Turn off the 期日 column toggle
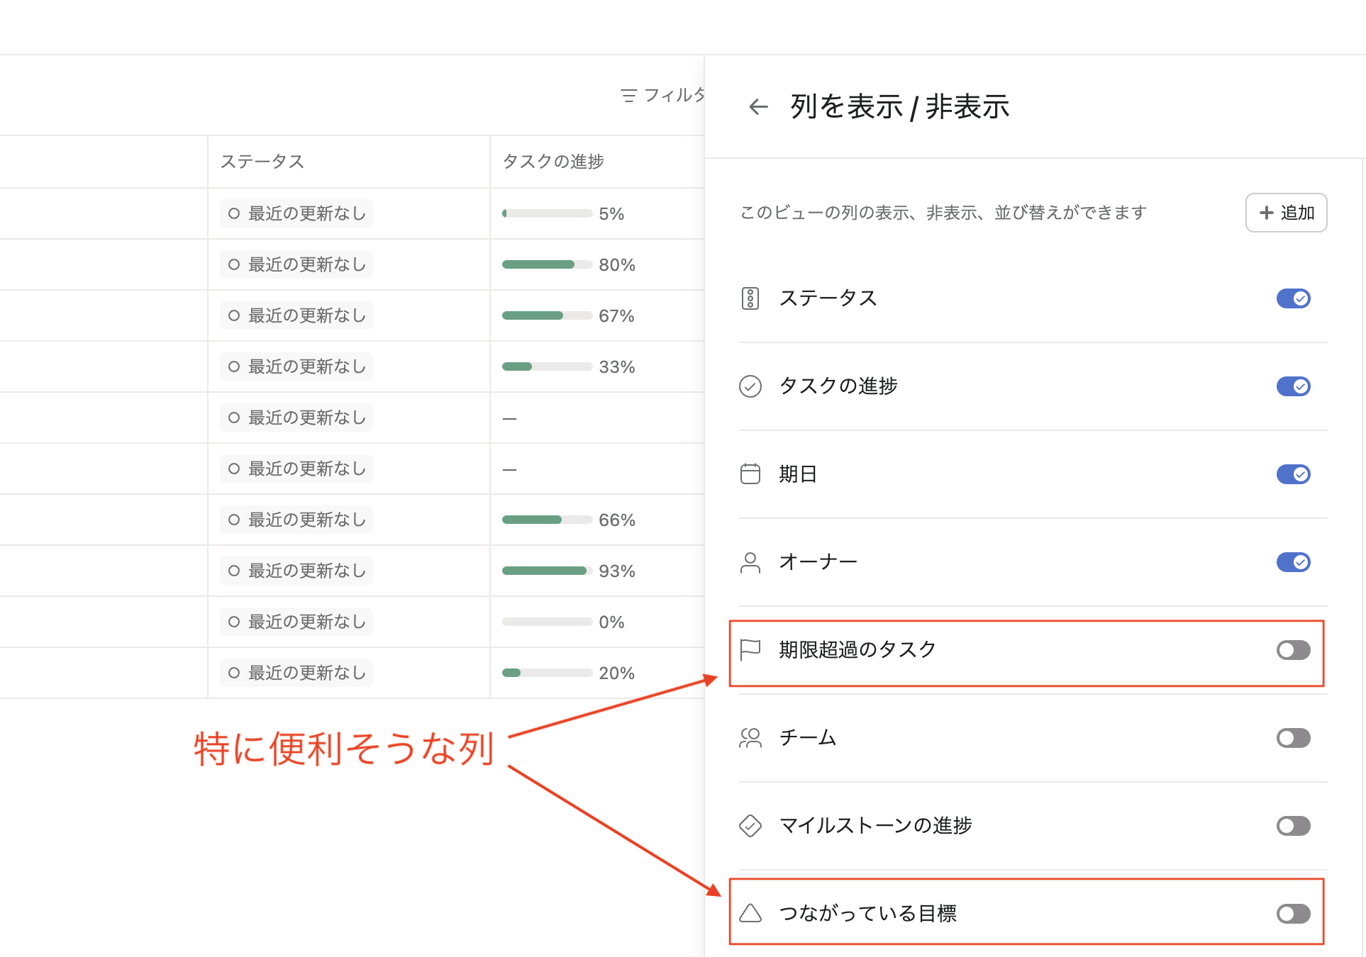The height and width of the screenshot is (957, 1366). coord(1292,474)
